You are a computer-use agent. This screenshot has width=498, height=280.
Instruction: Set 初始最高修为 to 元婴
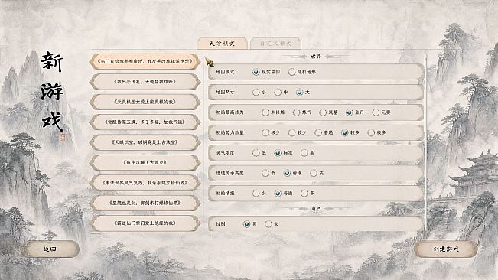pyautogui.click(x=376, y=112)
